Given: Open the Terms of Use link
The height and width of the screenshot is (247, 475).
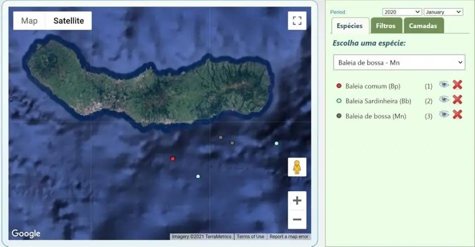Looking at the screenshot, I should tap(250, 236).
